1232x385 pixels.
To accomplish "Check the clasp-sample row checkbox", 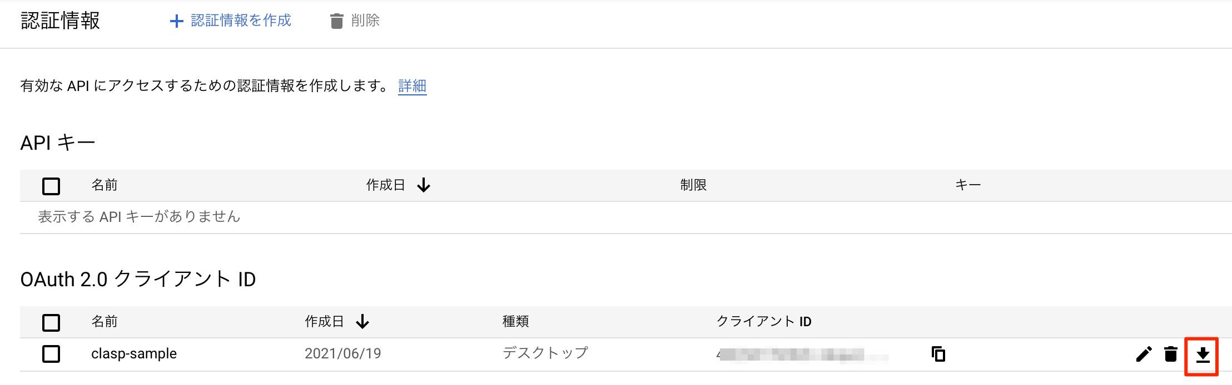I will point(51,354).
